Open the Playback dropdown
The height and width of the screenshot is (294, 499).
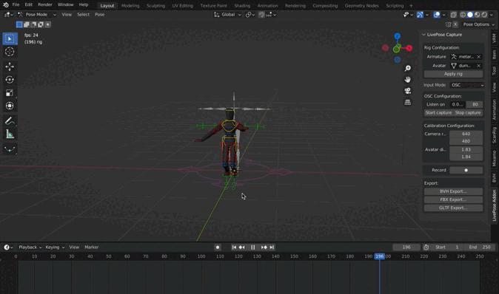pos(30,247)
